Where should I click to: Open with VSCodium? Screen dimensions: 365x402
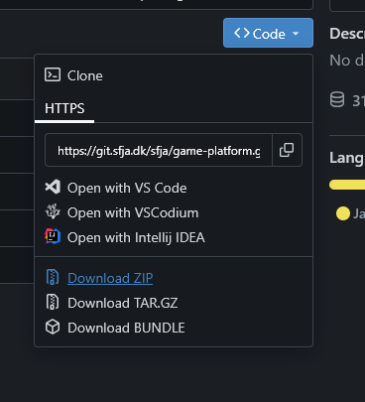pos(133,212)
